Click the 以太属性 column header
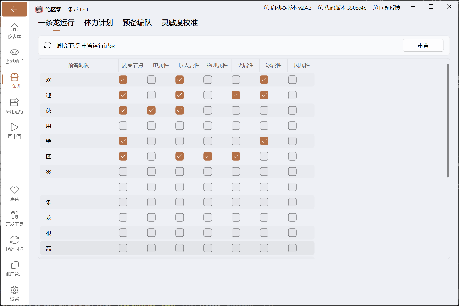The width and height of the screenshot is (459, 306). tap(189, 65)
